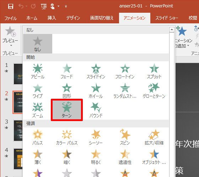The image size is (199, 177).
Task: Select the スピン emphasis effect
Action: pos(125,137)
